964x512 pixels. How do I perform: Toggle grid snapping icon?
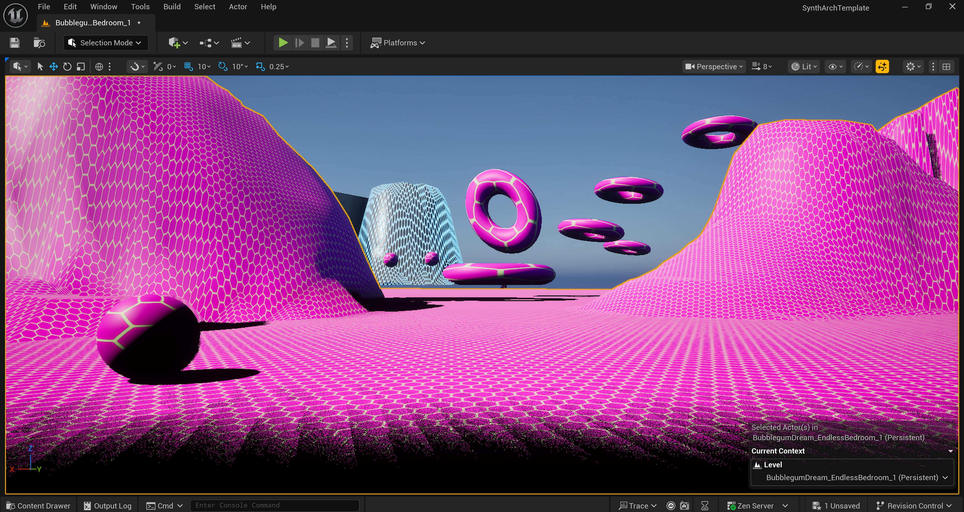click(x=188, y=66)
